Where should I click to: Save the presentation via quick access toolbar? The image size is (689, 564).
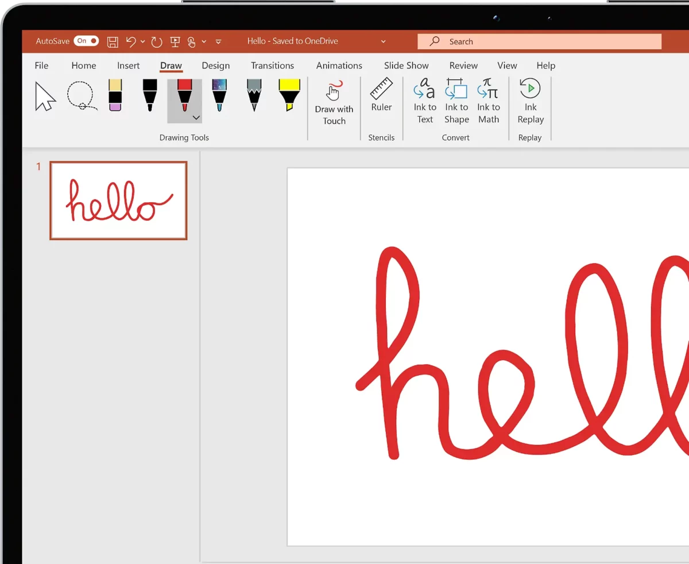113,41
